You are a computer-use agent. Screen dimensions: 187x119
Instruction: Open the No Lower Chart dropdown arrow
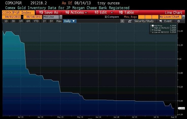pyautogui.click(x=183, y=17)
